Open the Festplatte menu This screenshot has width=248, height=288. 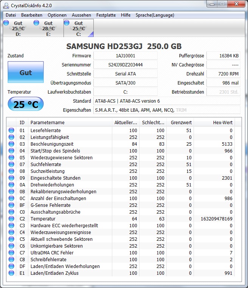(x=106, y=15)
